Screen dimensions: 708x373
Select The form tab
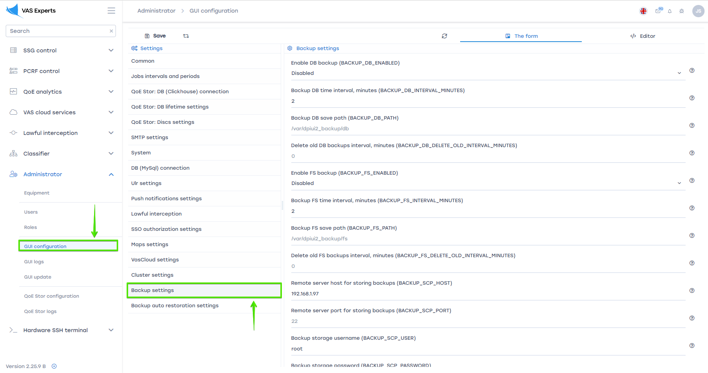pos(521,36)
